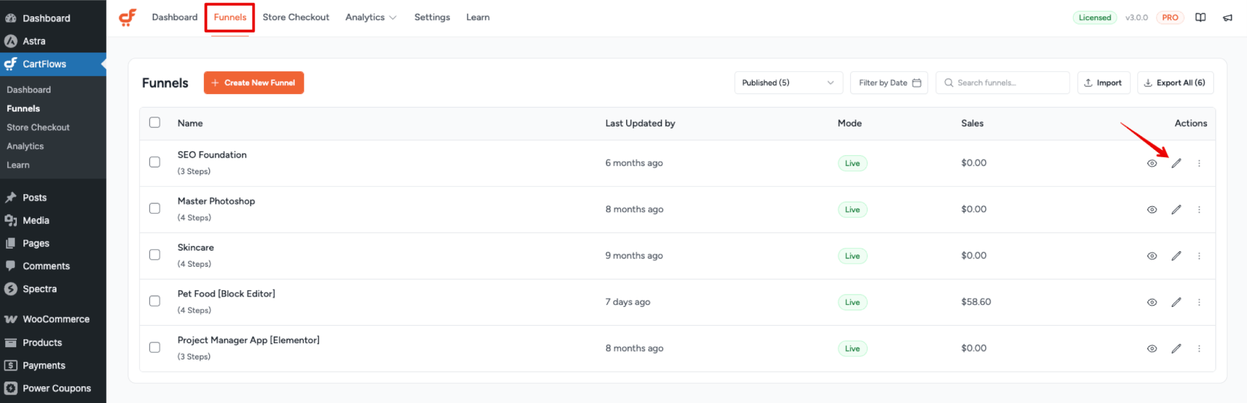The height and width of the screenshot is (403, 1247).
Task: Expand the Analytics menu in top navigation
Action: 371,18
